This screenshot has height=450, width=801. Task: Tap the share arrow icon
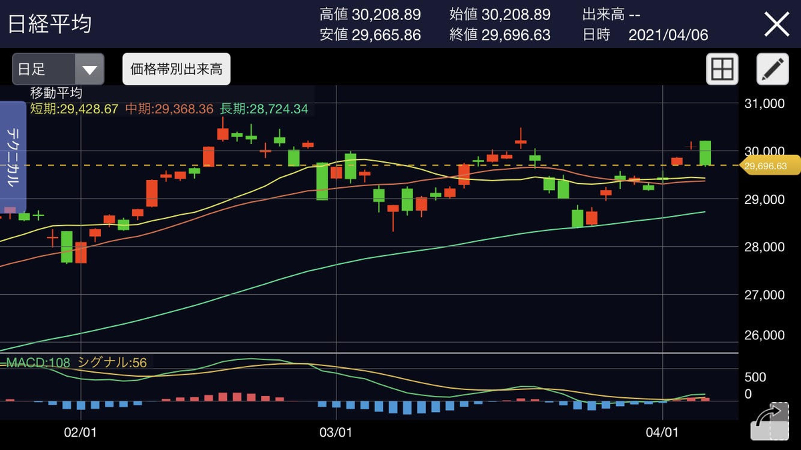(x=770, y=421)
